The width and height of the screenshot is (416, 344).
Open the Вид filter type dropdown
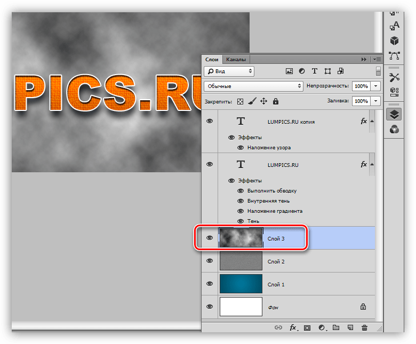229,71
